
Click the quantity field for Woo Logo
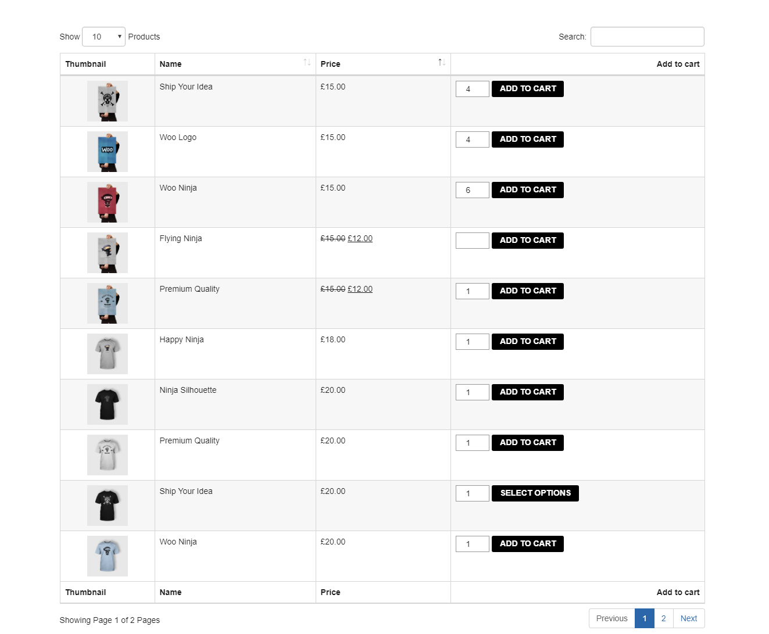[x=473, y=139]
